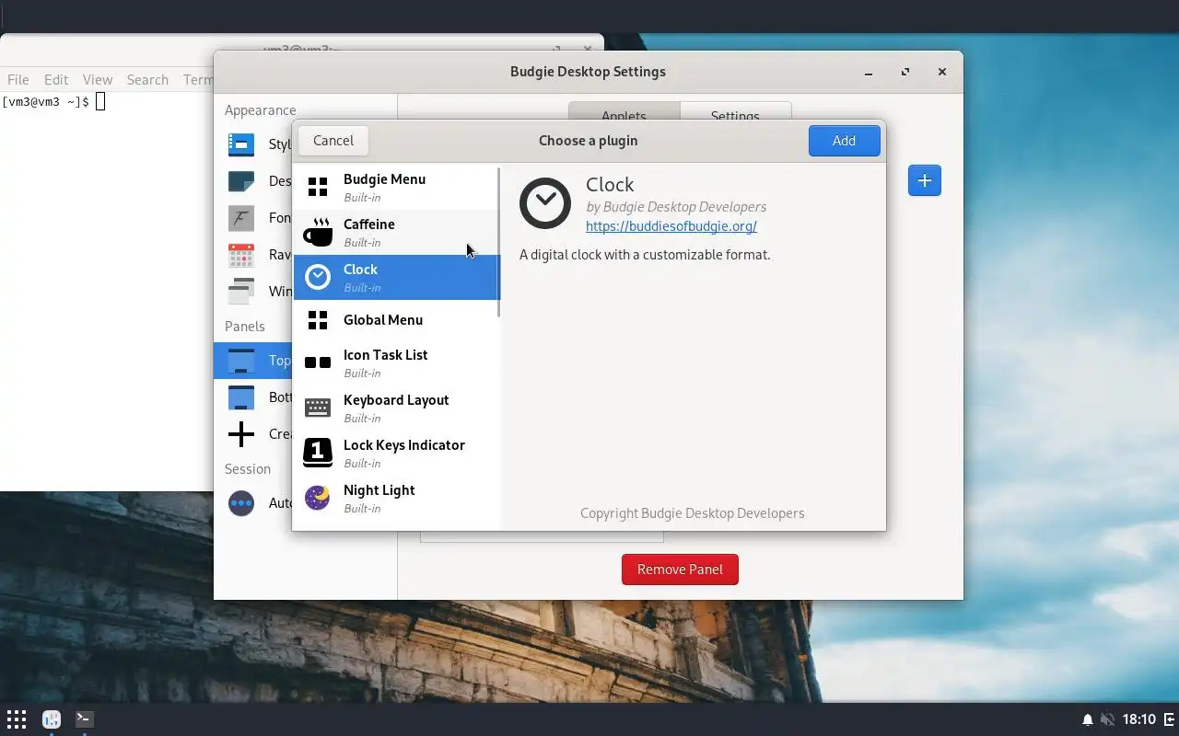Select Top Panel icon in sidebar

tap(241, 361)
